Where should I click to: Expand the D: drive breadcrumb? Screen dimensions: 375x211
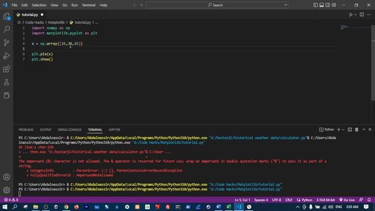[x=19, y=22]
